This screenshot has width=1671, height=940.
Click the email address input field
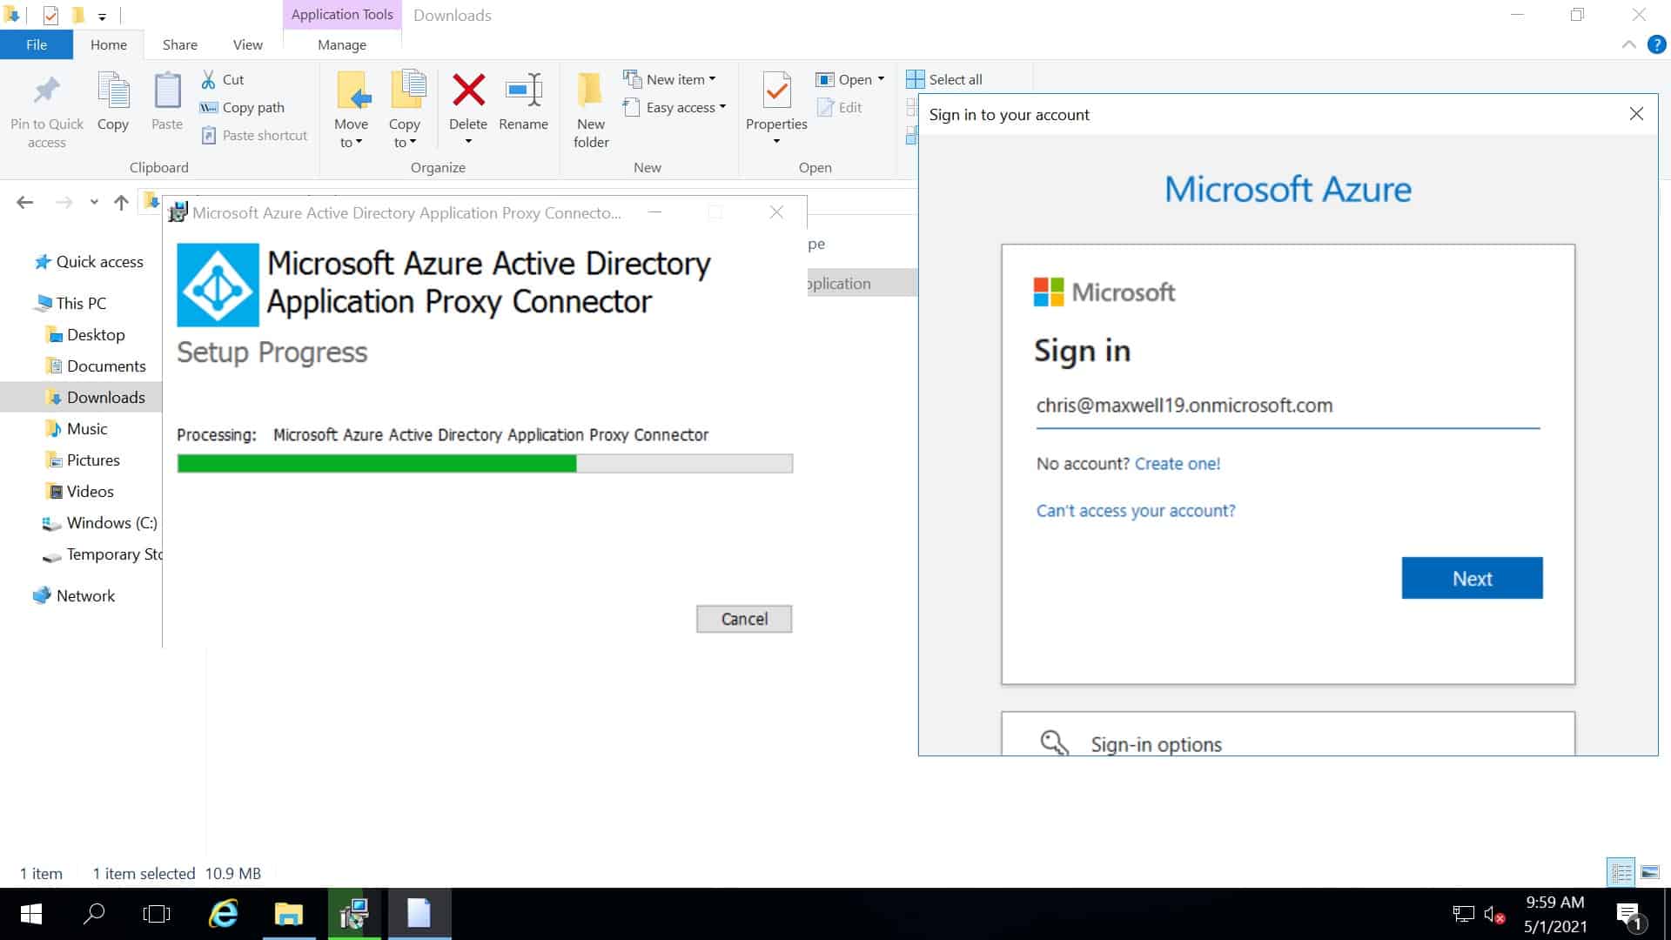1288,406
